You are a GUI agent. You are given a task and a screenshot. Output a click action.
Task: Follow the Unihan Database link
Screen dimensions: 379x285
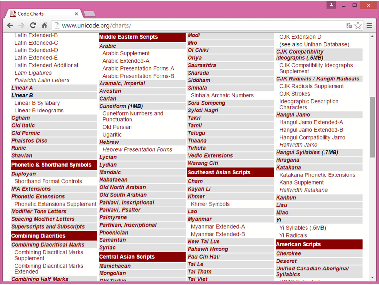pos(326,45)
